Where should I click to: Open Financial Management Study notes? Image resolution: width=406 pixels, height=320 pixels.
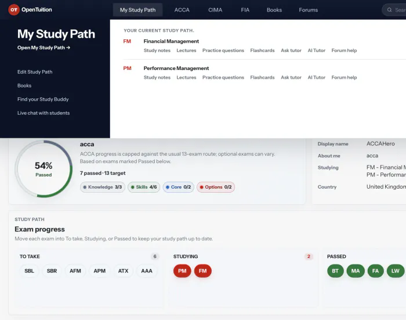pos(157,50)
